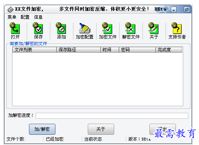Click the 密码 column header

(x=137, y=50)
